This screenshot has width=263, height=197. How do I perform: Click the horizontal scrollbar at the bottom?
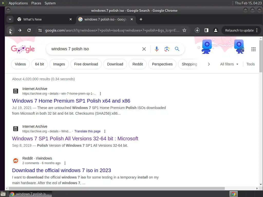[x=117, y=189]
